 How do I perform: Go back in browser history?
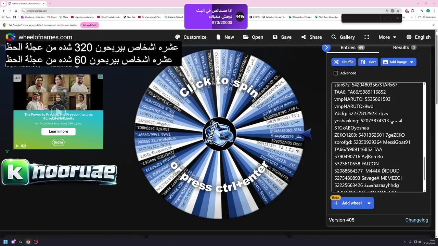point(4,11)
